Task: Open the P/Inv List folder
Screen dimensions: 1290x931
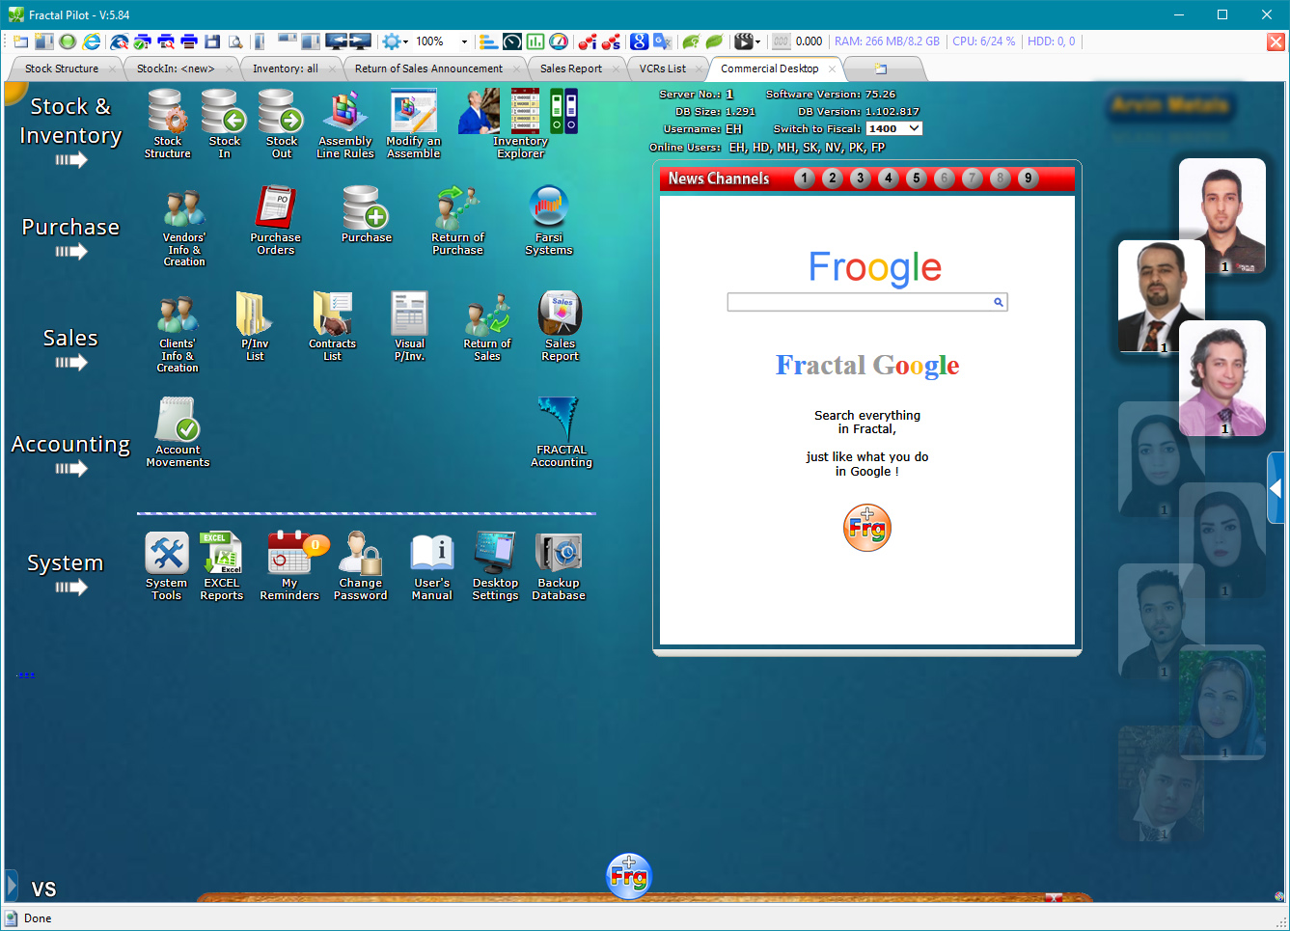Action: (254, 327)
